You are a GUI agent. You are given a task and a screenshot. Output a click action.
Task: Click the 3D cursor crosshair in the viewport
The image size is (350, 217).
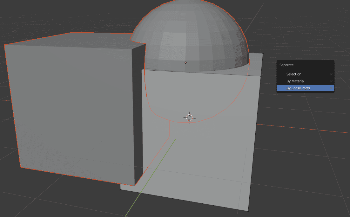point(189,117)
